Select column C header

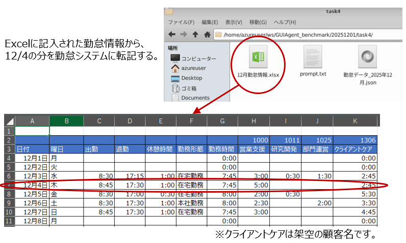pyautogui.click(x=99, y=121)
